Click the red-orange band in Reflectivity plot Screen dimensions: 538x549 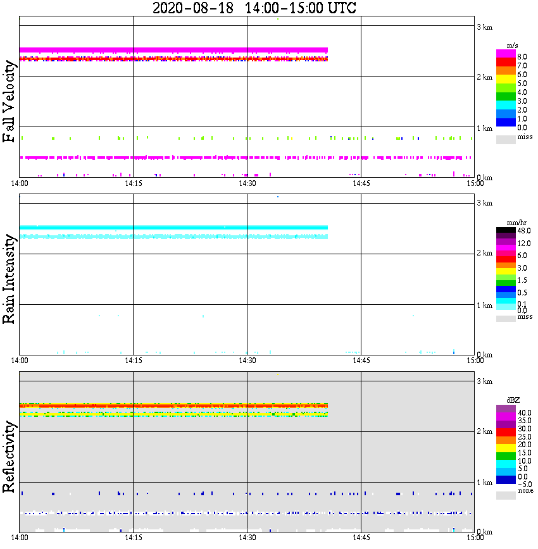point(173,406)
